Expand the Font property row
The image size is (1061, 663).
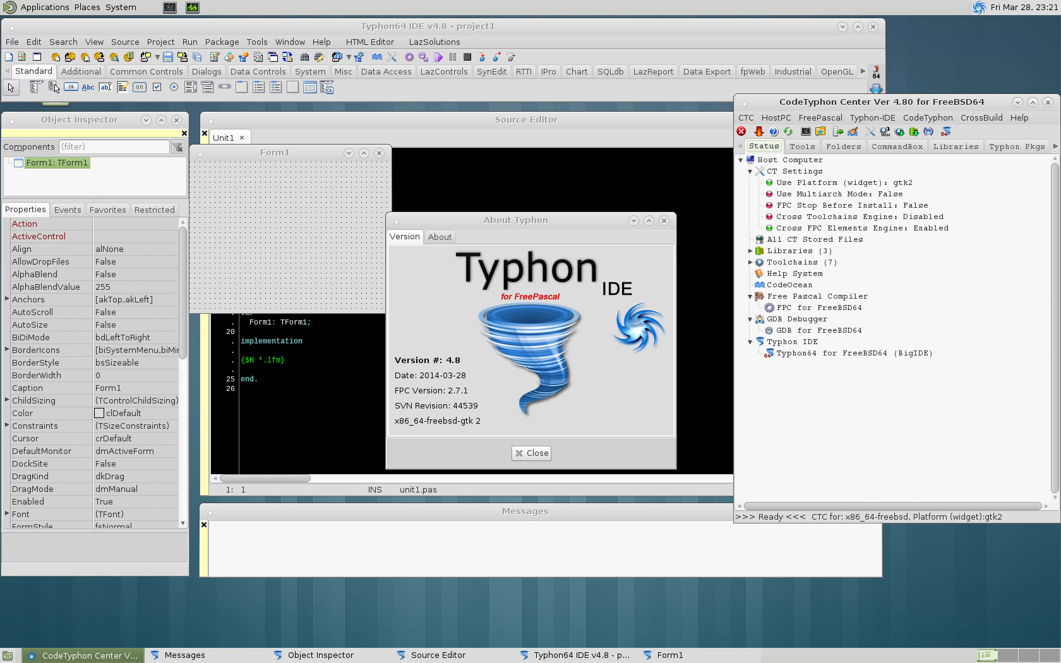pos(7,513)
